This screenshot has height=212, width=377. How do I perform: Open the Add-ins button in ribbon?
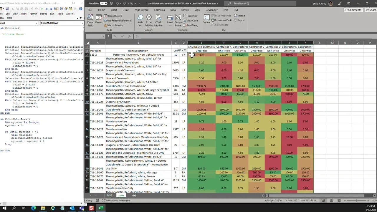click(x=140, y=20)
